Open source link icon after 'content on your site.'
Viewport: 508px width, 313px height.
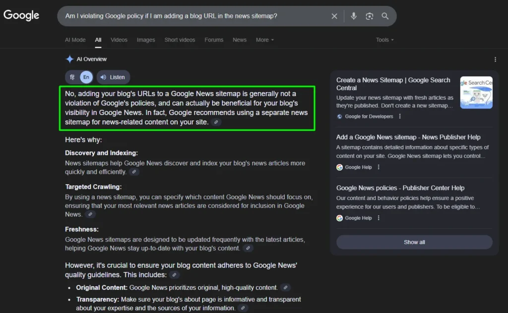point(216,122)
